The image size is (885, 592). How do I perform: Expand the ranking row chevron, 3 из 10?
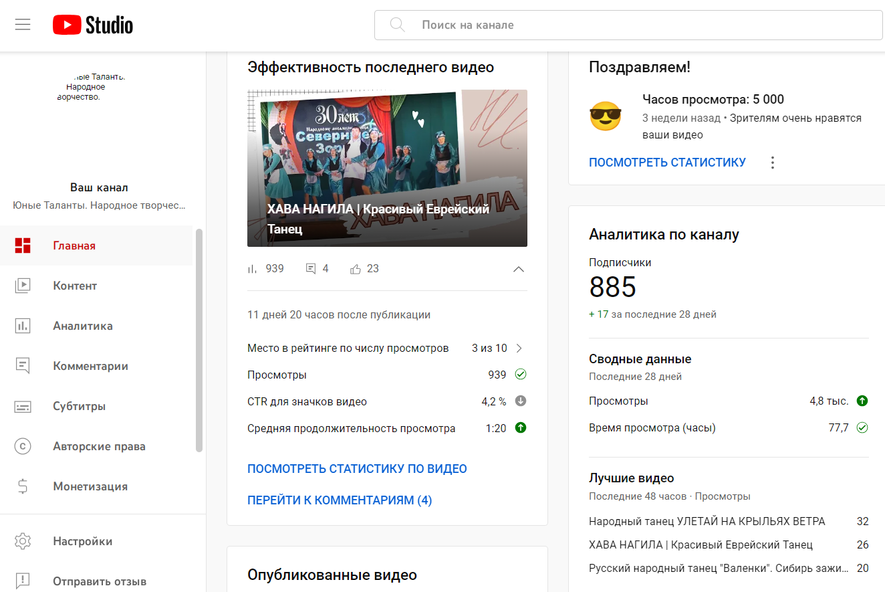[519, 348]
